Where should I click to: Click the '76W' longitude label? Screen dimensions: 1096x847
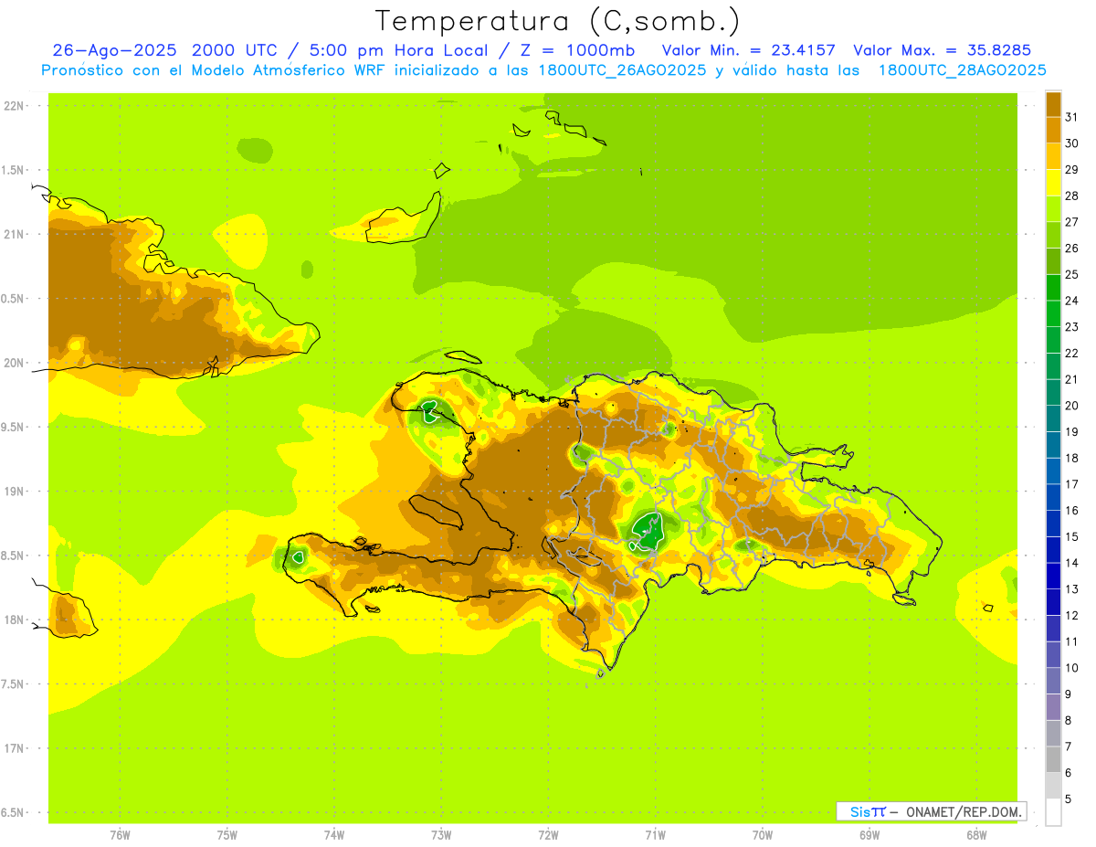[120, 834]
